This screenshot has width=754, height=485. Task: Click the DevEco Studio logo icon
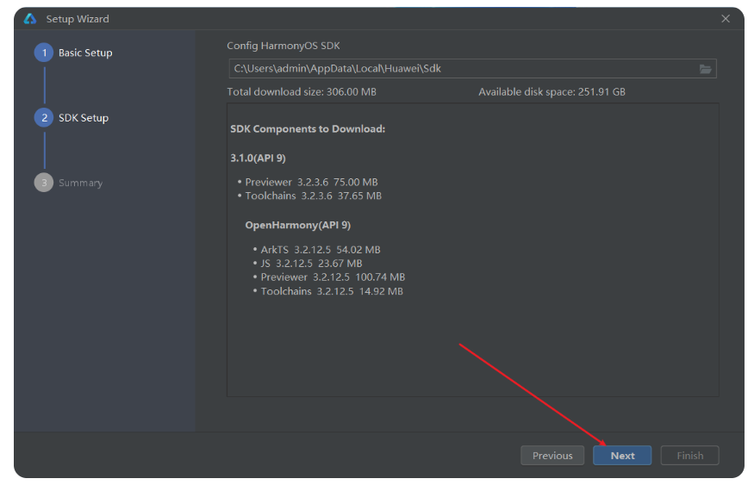pyautogui.click(x=30, y=19)
